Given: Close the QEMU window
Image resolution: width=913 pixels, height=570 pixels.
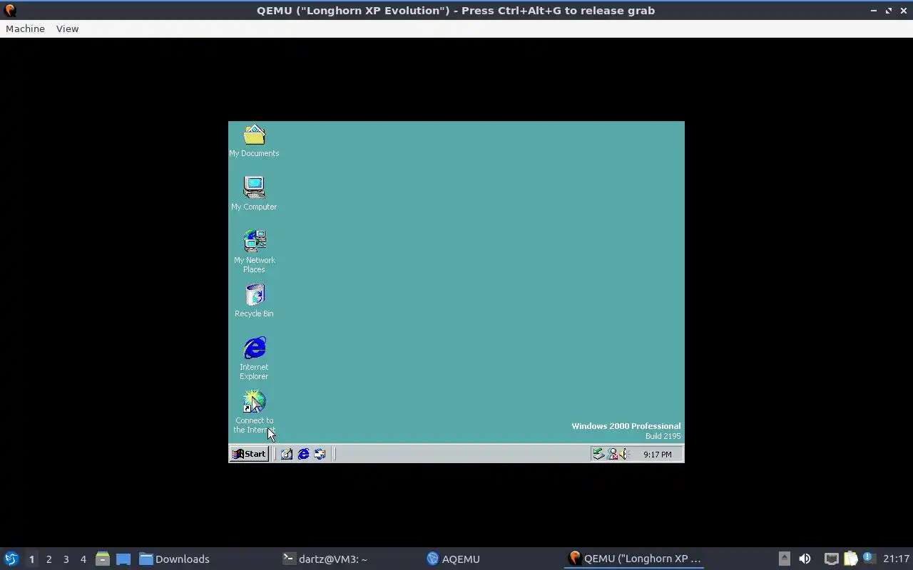Looking at the screenshot, I should click(903, 11).
